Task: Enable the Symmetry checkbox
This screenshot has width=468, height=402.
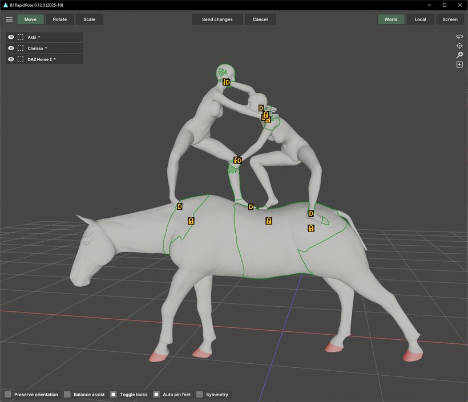Action: 199,394
